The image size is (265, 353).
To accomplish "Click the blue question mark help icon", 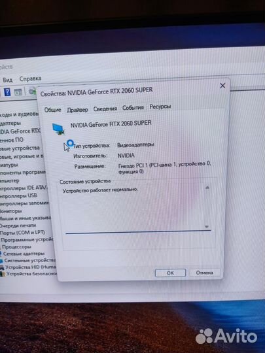I will [7, 92].
